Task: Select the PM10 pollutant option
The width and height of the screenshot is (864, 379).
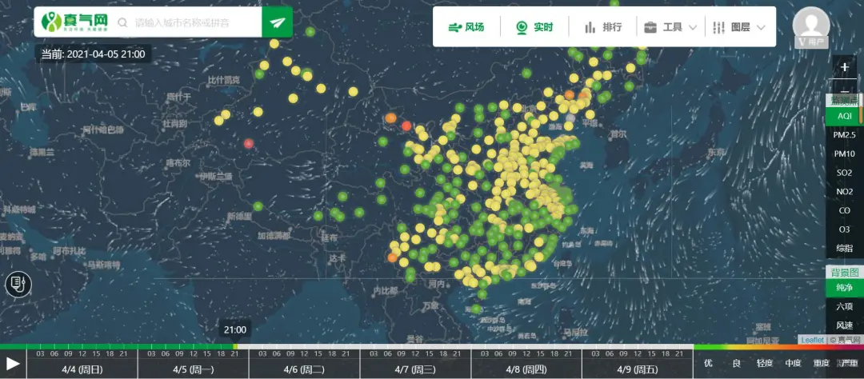Action: (845, 154)
